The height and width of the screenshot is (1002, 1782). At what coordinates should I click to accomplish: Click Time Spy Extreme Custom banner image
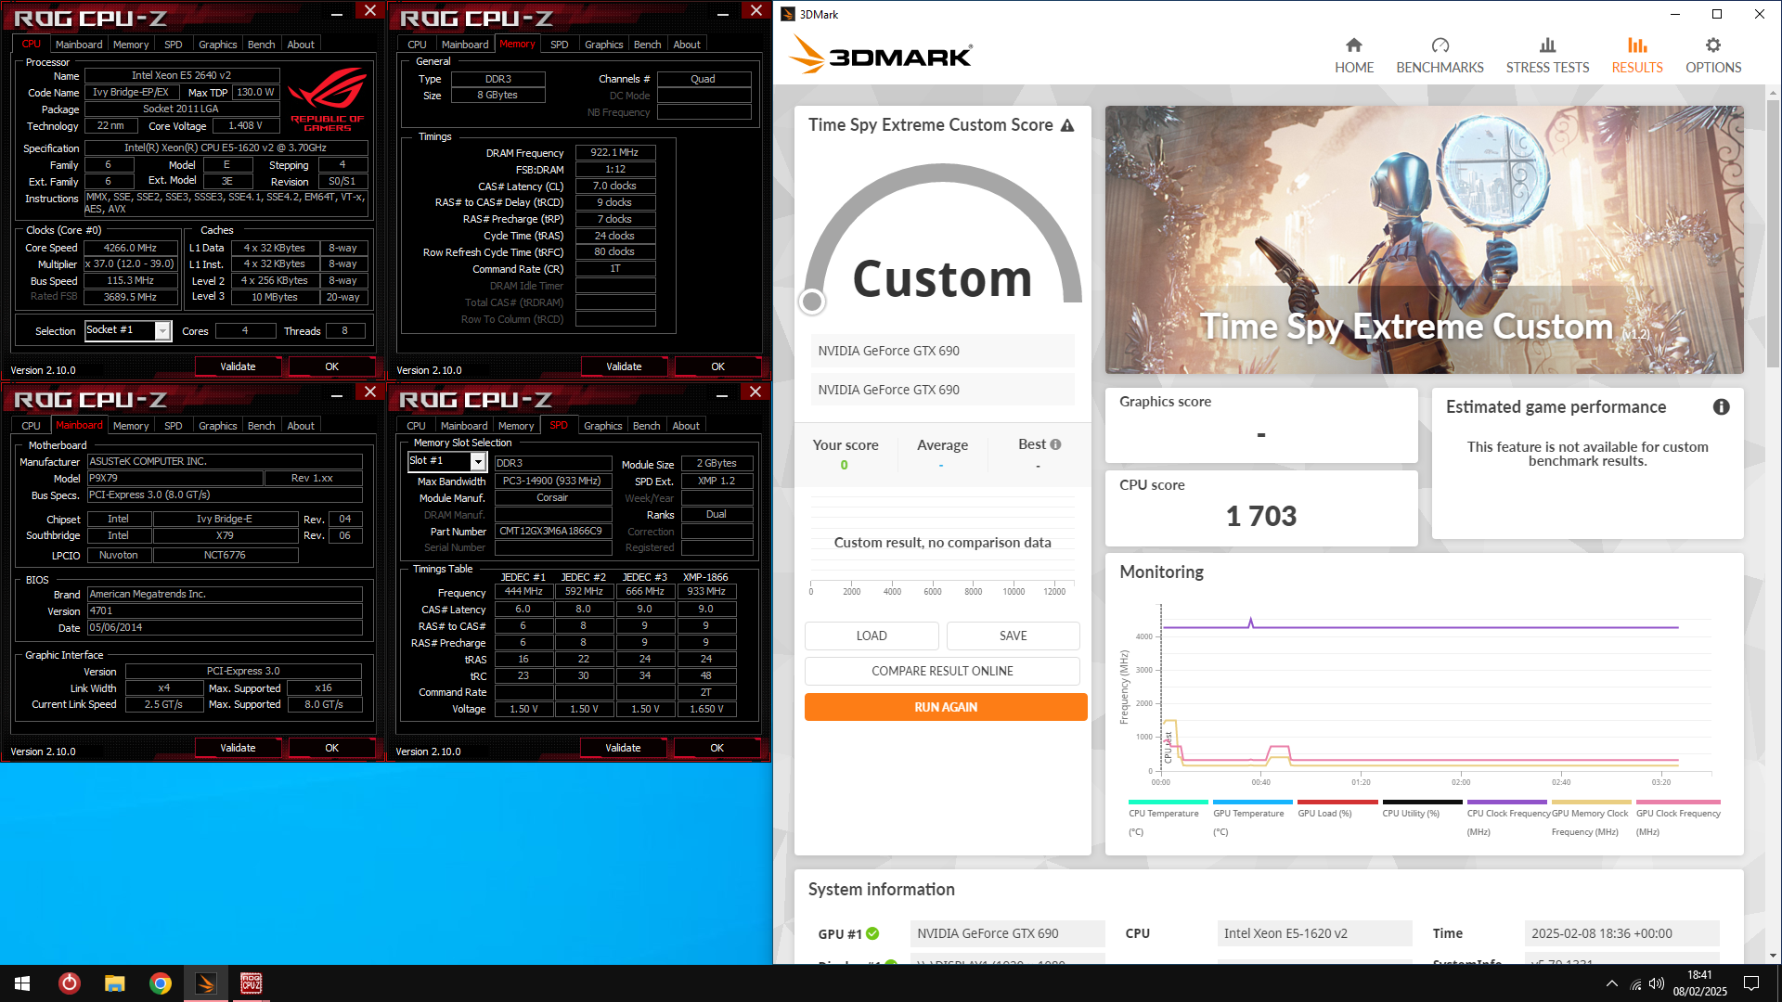pos(1424,239)
